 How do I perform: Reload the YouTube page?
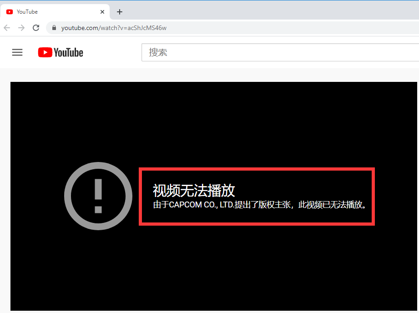(x=36, y=28)
